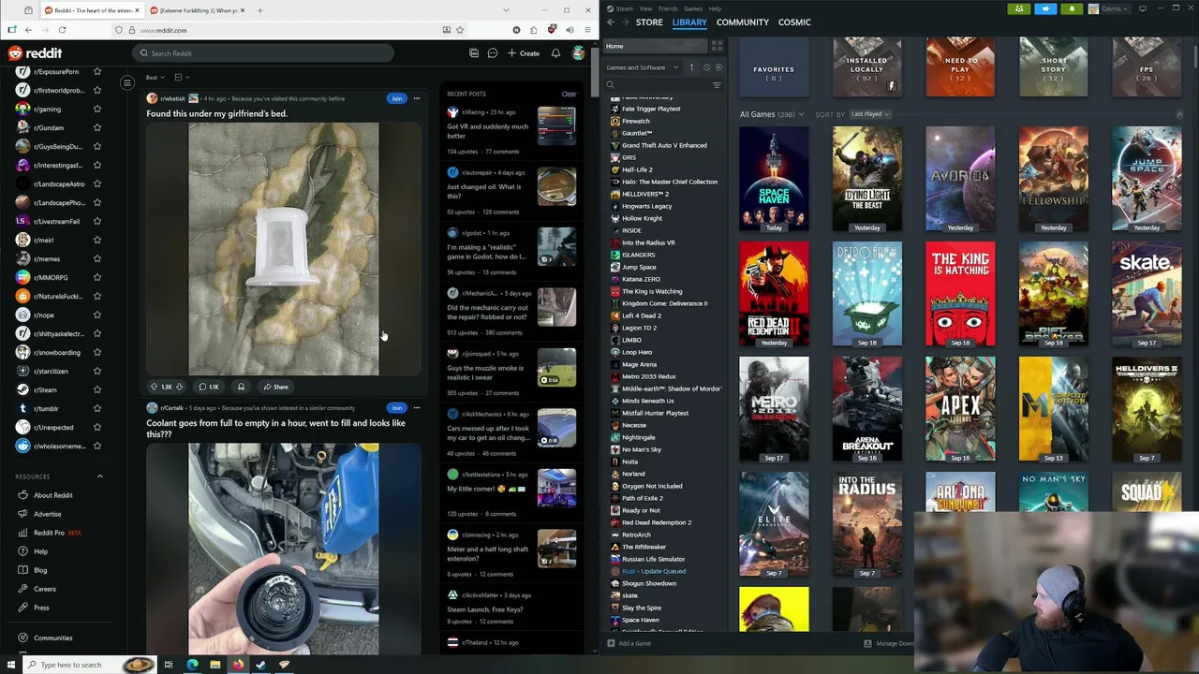Open Reddit notifications bell

(x=555, y=53)
